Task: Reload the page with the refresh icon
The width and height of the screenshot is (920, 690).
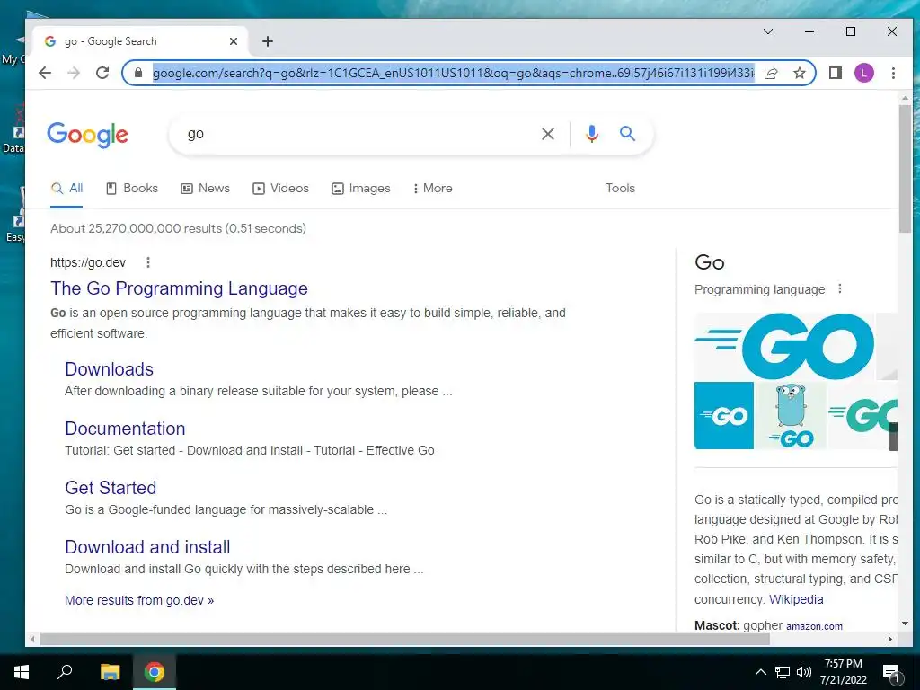Action: pos(102,73)
